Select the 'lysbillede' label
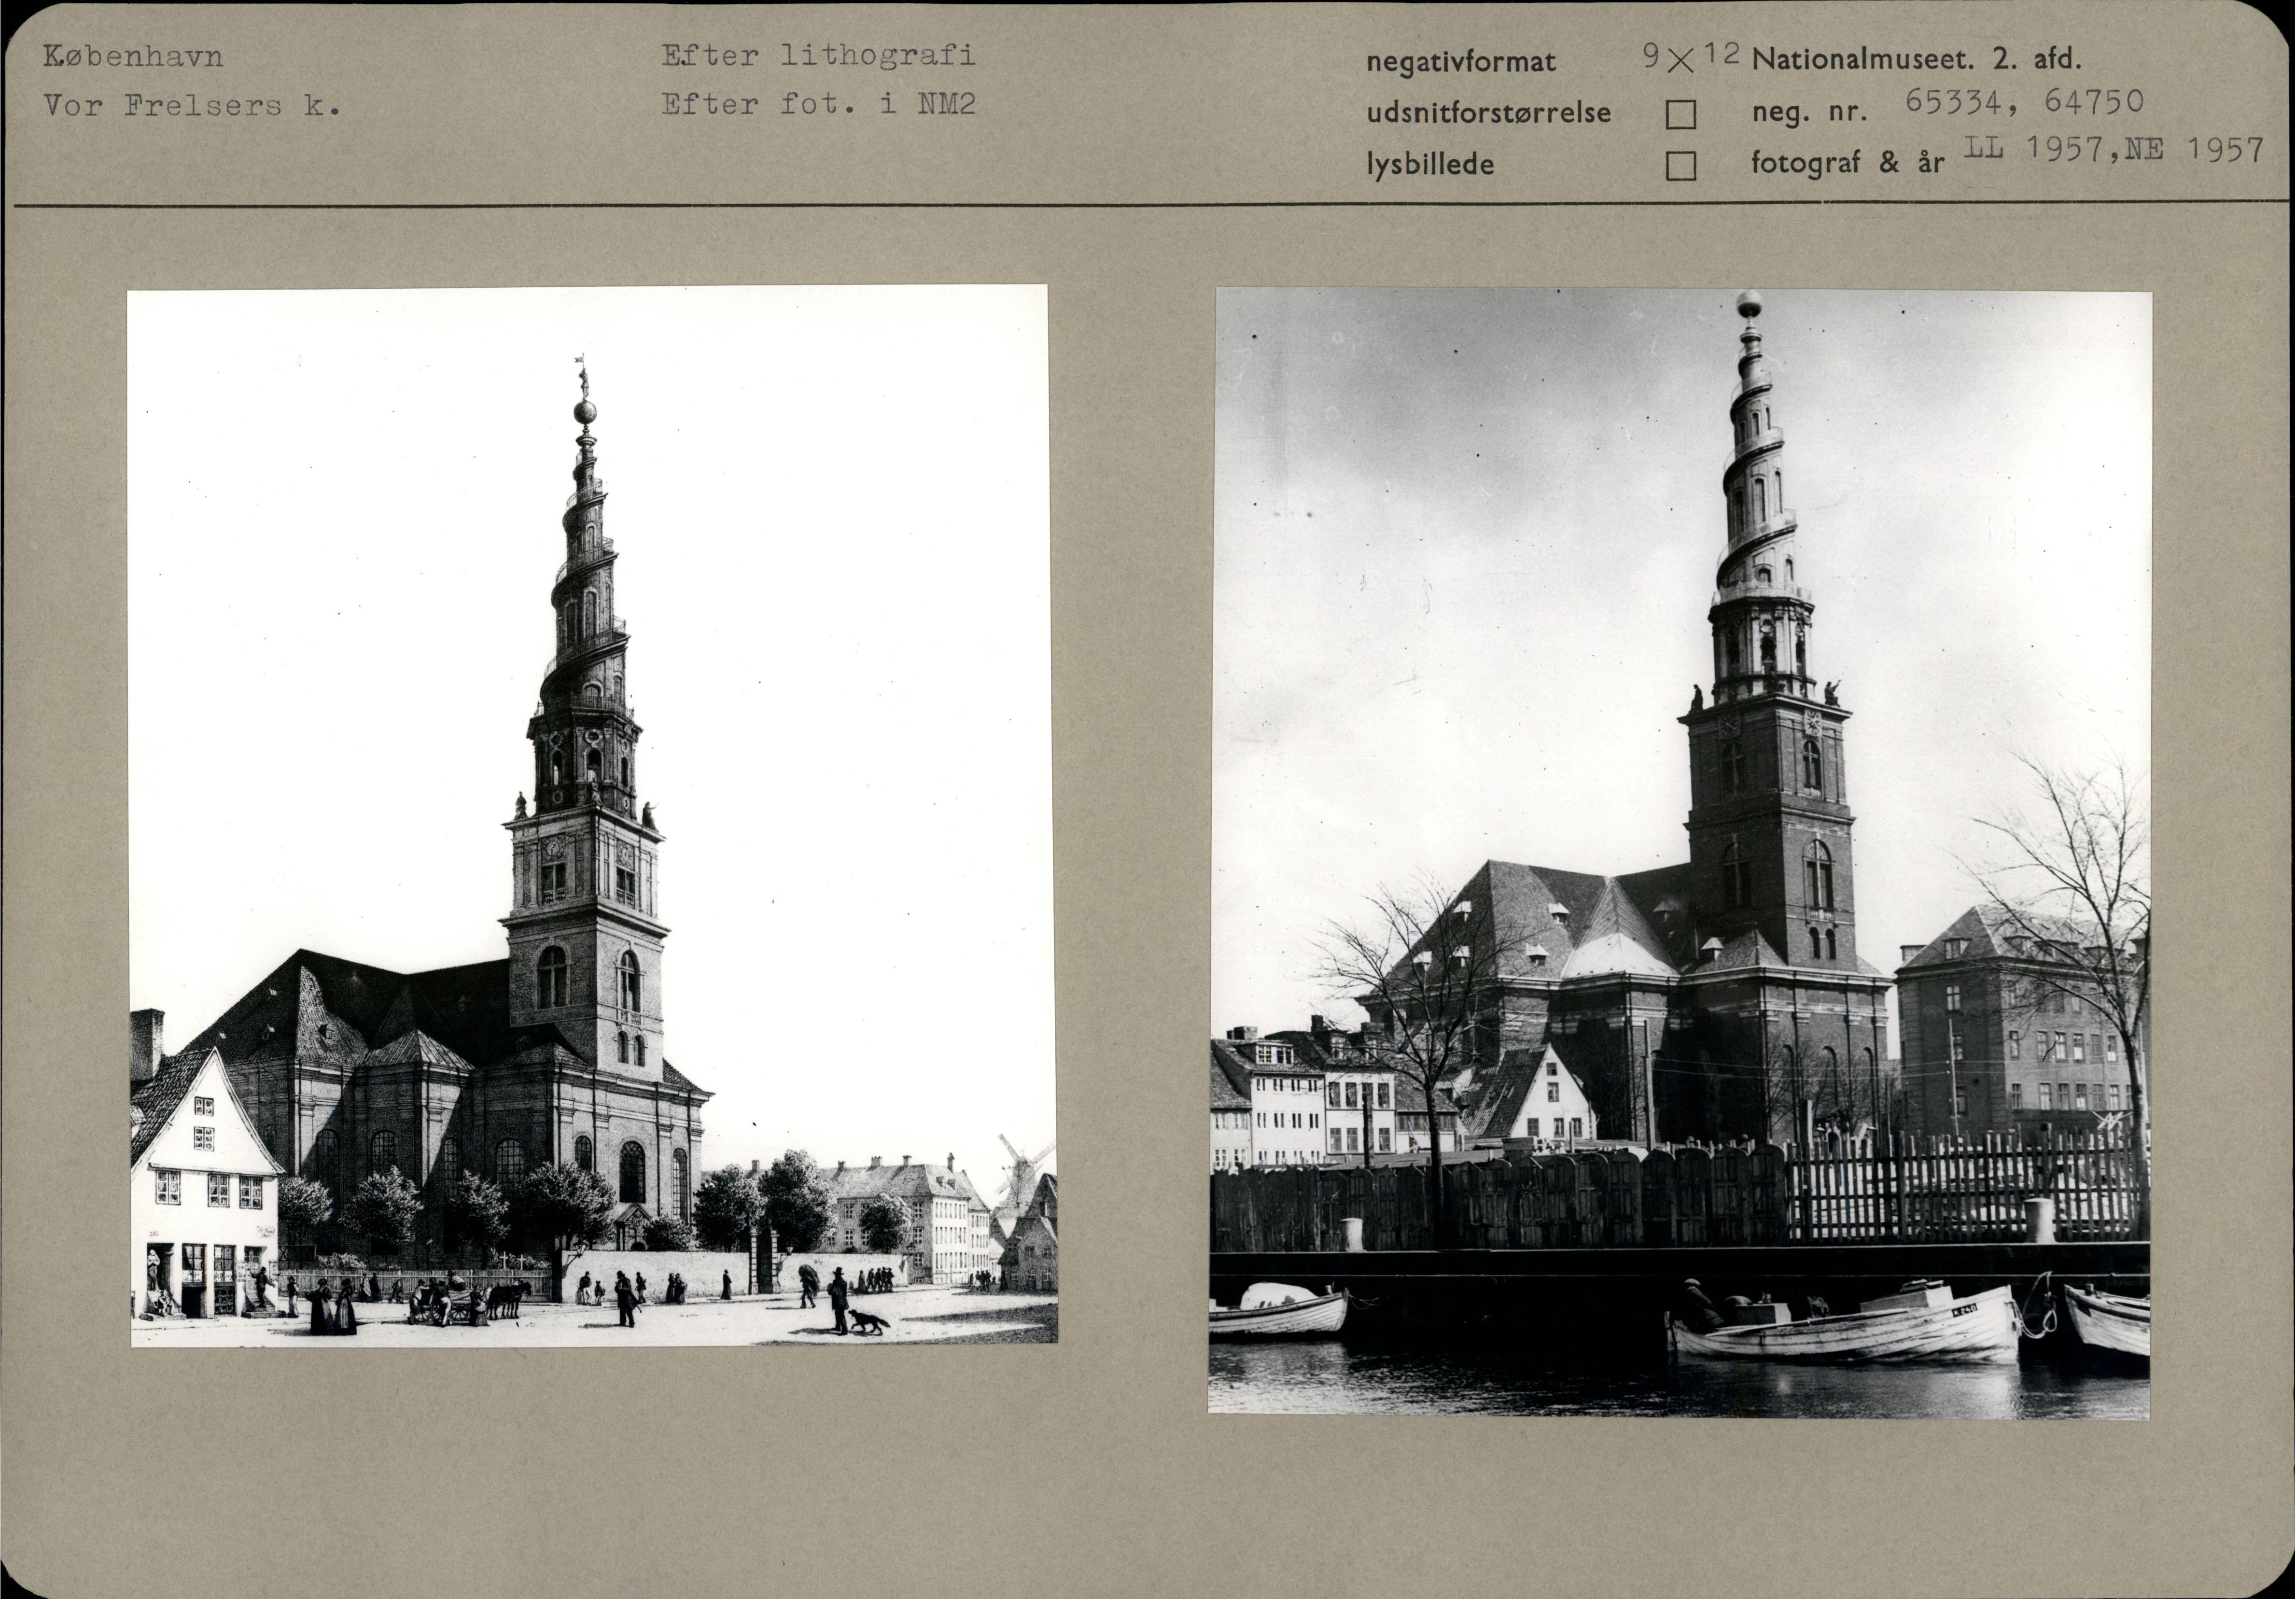Viewport: 2296px width, 1599px height. [1430, 164]
